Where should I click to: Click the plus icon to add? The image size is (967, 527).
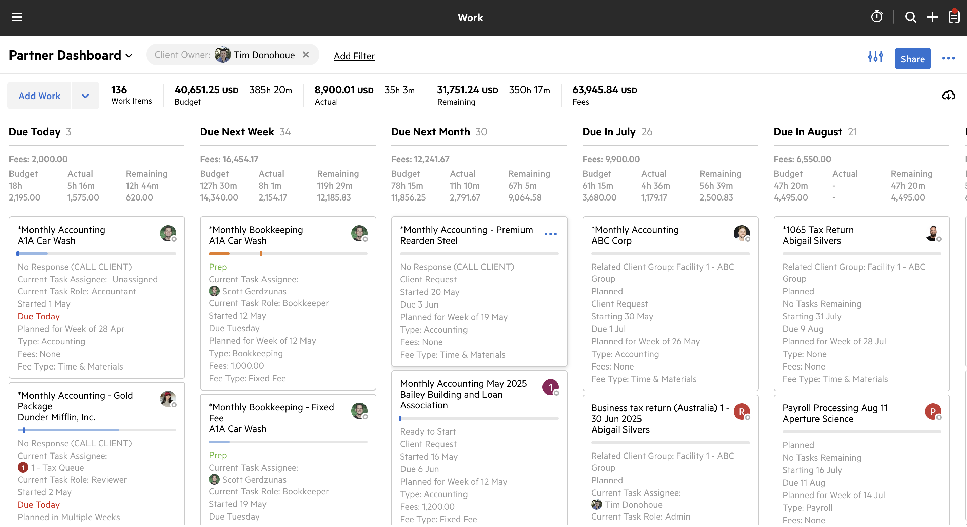(932, 17)
